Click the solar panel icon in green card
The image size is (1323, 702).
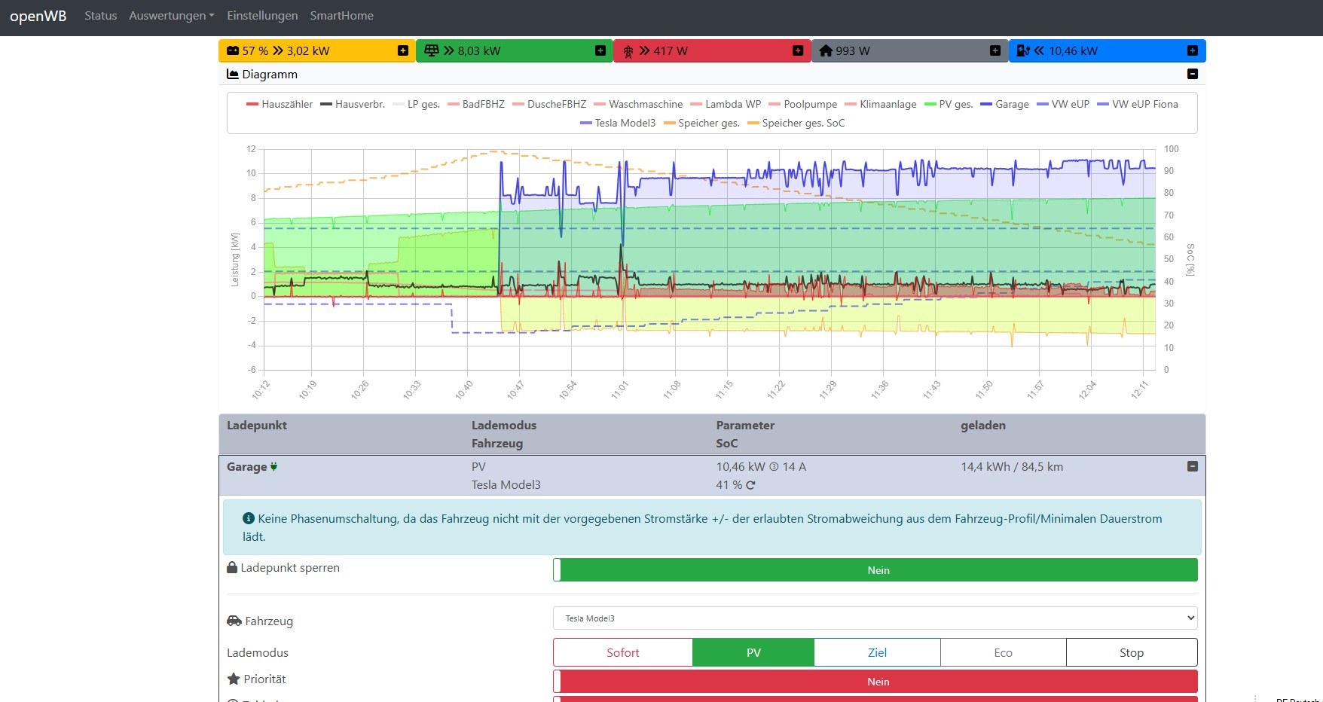coord(431,50)
